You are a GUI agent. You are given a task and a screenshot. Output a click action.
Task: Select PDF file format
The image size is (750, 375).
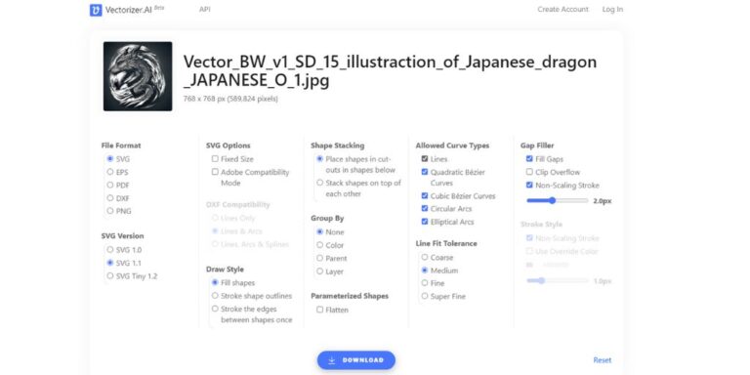(x=110, y=186)
